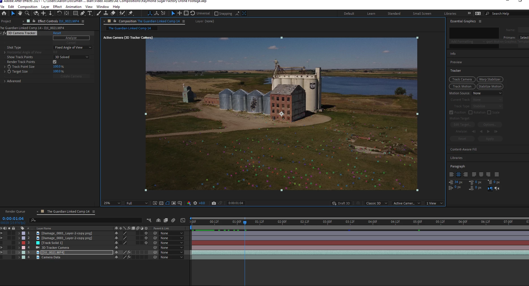This screenshot has height=286, width=529.
Task: Select the Clone Stamp tool
Action: click(106, 13)
